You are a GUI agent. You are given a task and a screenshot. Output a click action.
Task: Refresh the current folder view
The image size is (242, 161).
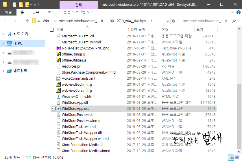point(173,21)
